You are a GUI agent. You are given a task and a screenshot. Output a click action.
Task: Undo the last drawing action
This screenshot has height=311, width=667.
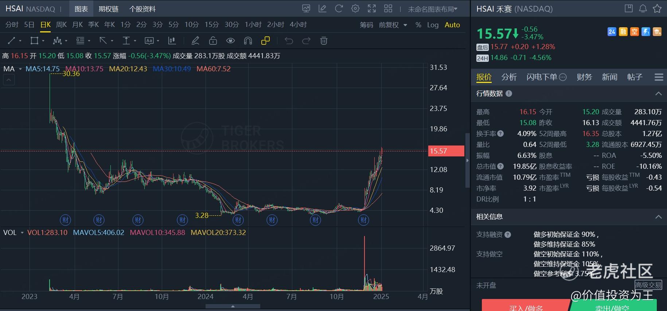pos(289,41)
